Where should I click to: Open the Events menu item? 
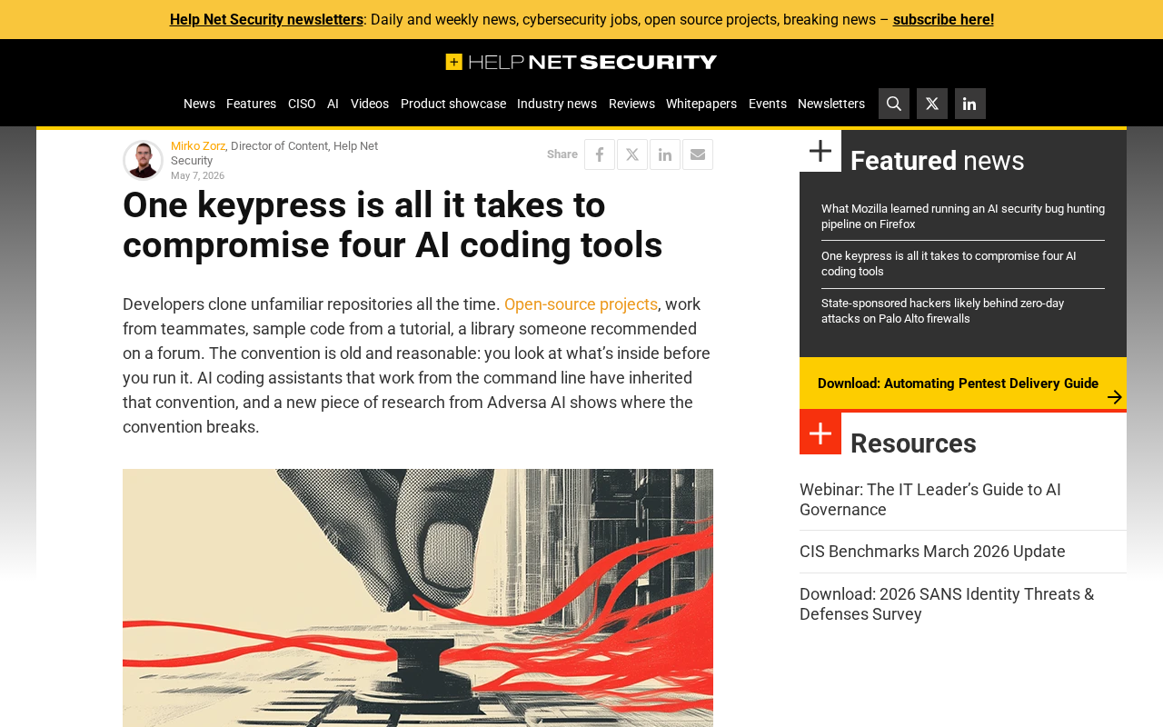click(x=768, y=104)
